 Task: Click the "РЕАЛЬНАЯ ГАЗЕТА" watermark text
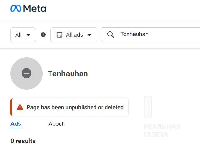[x=162, y=131]
